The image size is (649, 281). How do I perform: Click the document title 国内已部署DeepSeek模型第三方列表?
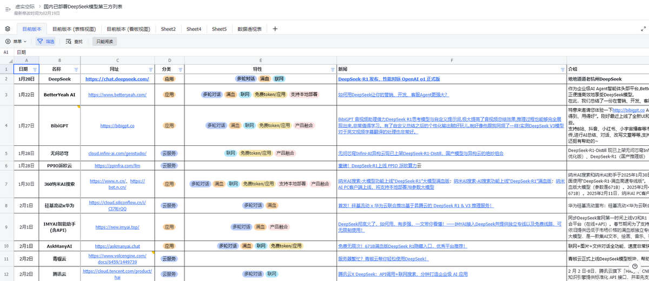click(83, 6)
